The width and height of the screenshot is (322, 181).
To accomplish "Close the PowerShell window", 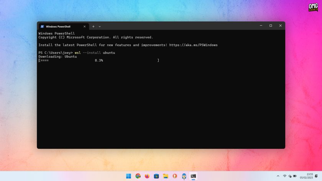I will pyautogui.click(x=280, y=26).
